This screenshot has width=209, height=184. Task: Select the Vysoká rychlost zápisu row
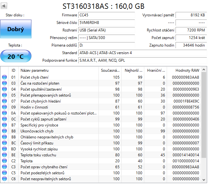point(101,149)
